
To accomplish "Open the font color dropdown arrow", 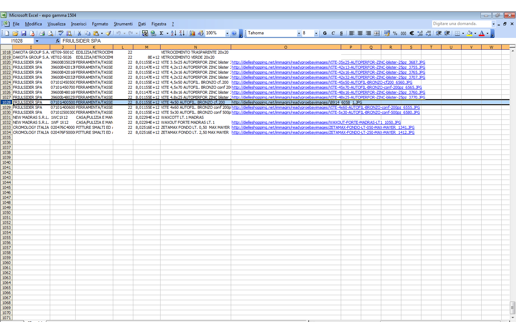I will [487, 33].
